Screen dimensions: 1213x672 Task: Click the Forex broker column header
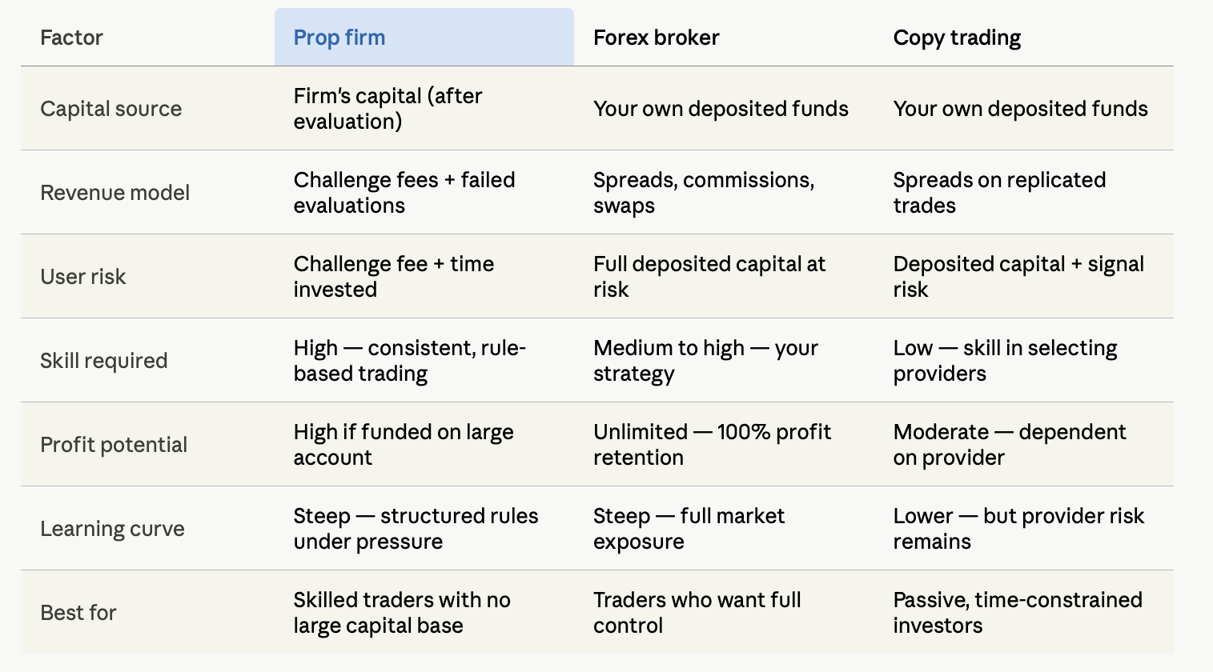point(656,38)
